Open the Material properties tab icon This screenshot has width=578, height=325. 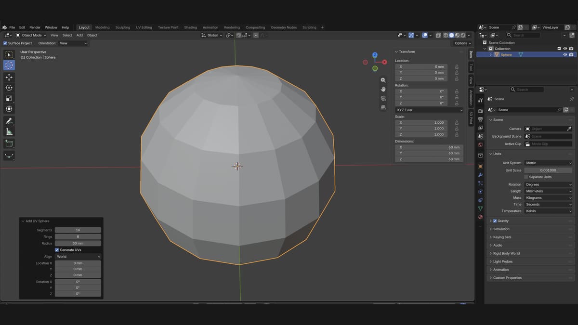tap(480, 217)
